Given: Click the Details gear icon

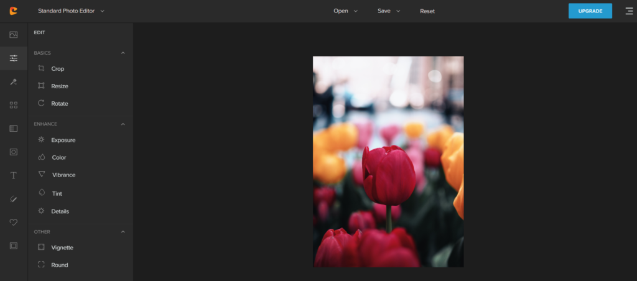Looking at the screenshot, I should click(x=41, y=211).
